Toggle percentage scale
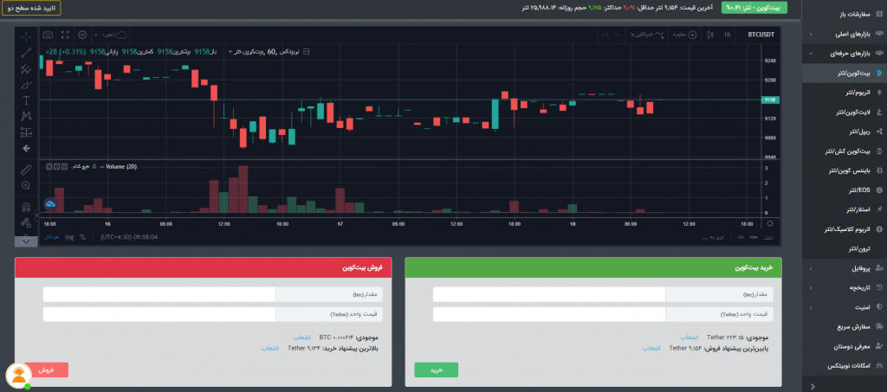 point(82,237)
